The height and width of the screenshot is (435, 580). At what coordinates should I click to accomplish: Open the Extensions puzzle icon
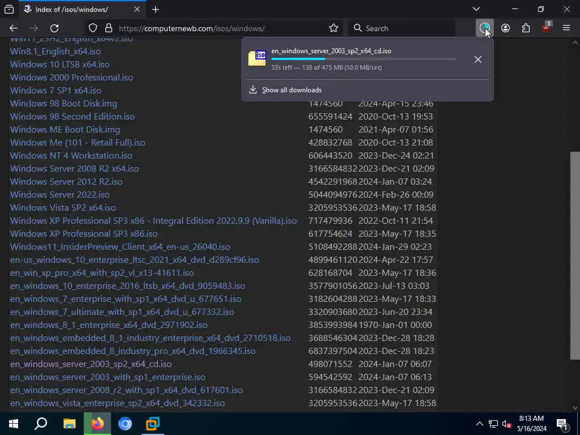click(526, 28)
